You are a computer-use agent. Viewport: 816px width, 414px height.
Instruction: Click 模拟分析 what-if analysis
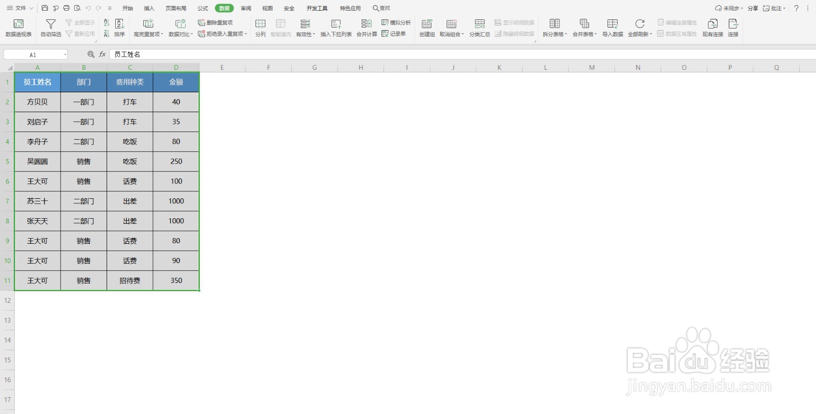point(396,22)
